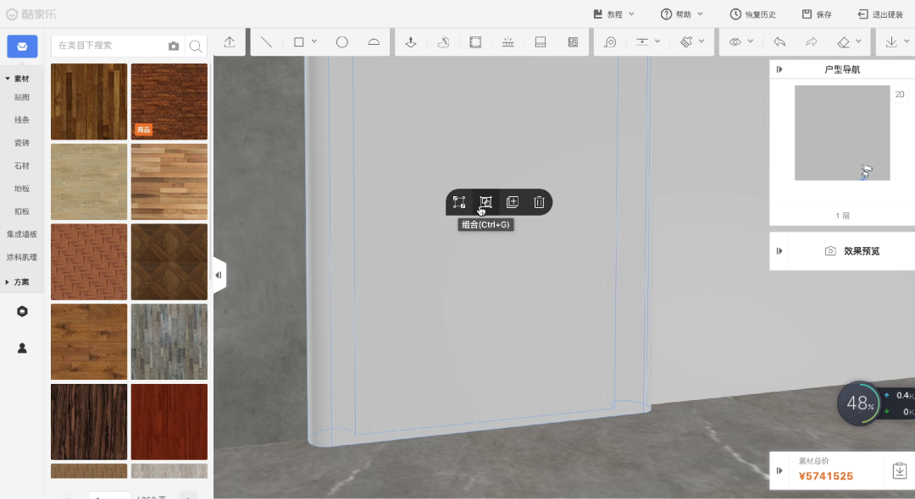
Task: Click the alignment tool icon
Action: (642, 42)
